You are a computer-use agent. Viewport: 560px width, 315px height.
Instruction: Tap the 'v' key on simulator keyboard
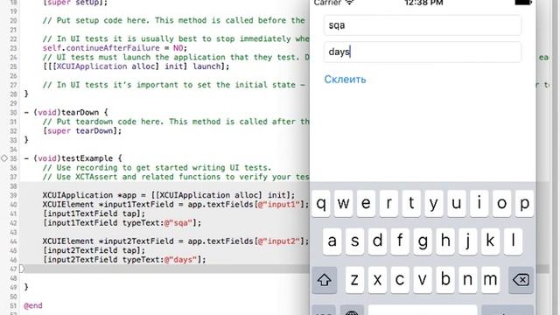(423, 280)
